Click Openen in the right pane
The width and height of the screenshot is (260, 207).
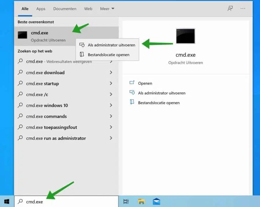click(x=145, y=83)
